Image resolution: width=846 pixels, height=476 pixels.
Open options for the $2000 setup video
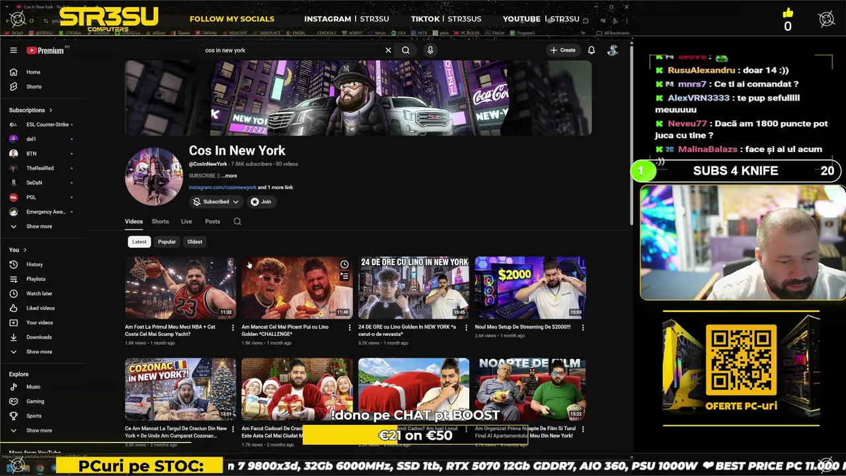[x=582, y=327]
